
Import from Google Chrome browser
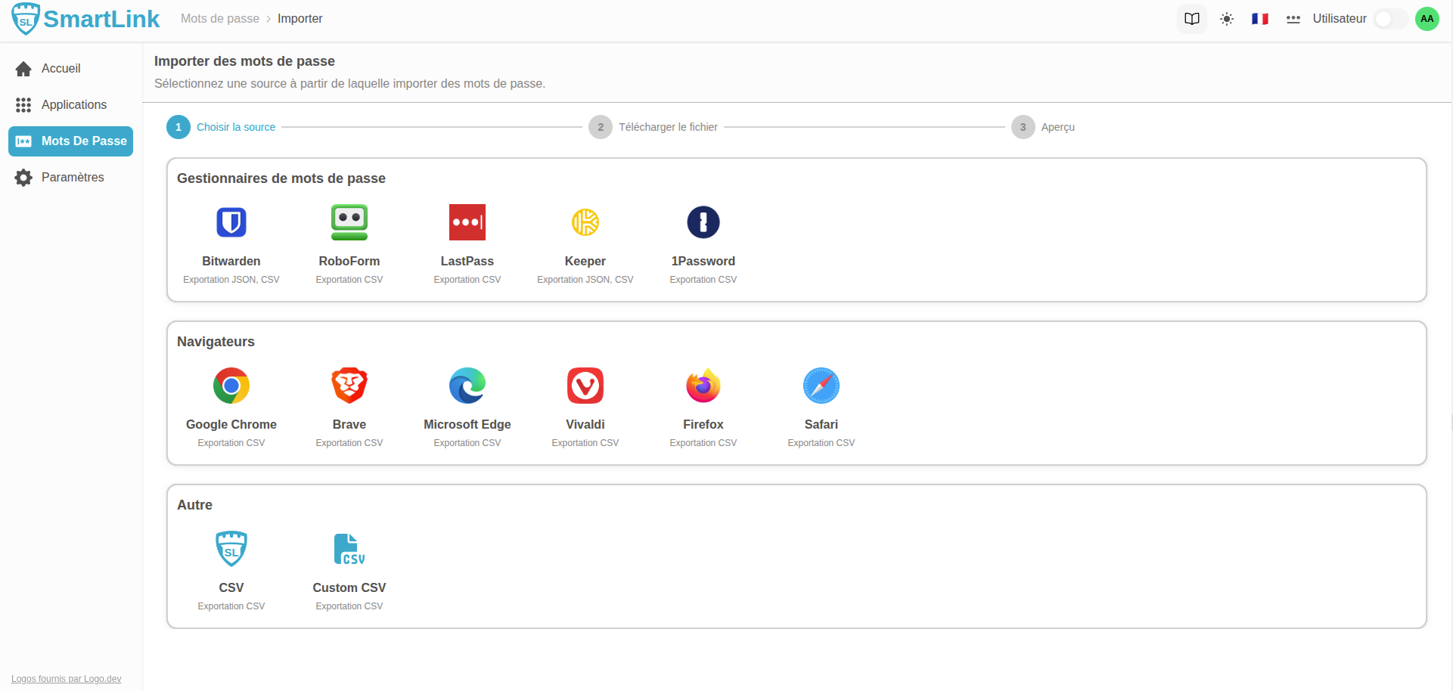(231, 386)
